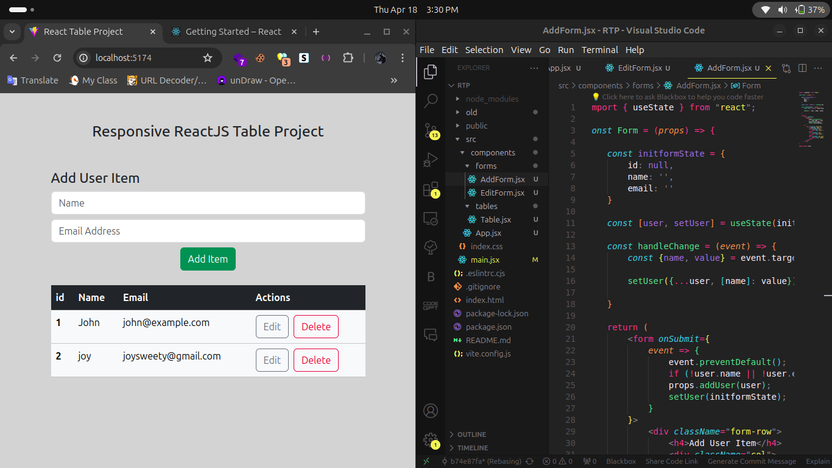
Task: Open the Translate bookmark in Chrome
Action: click(33, 80)
